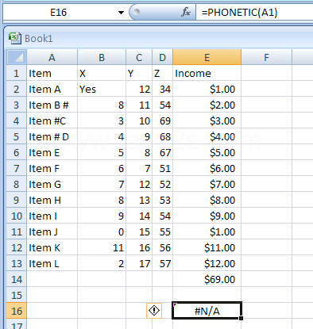
Task: Click the Income header cell
Action: coord(207,73)
